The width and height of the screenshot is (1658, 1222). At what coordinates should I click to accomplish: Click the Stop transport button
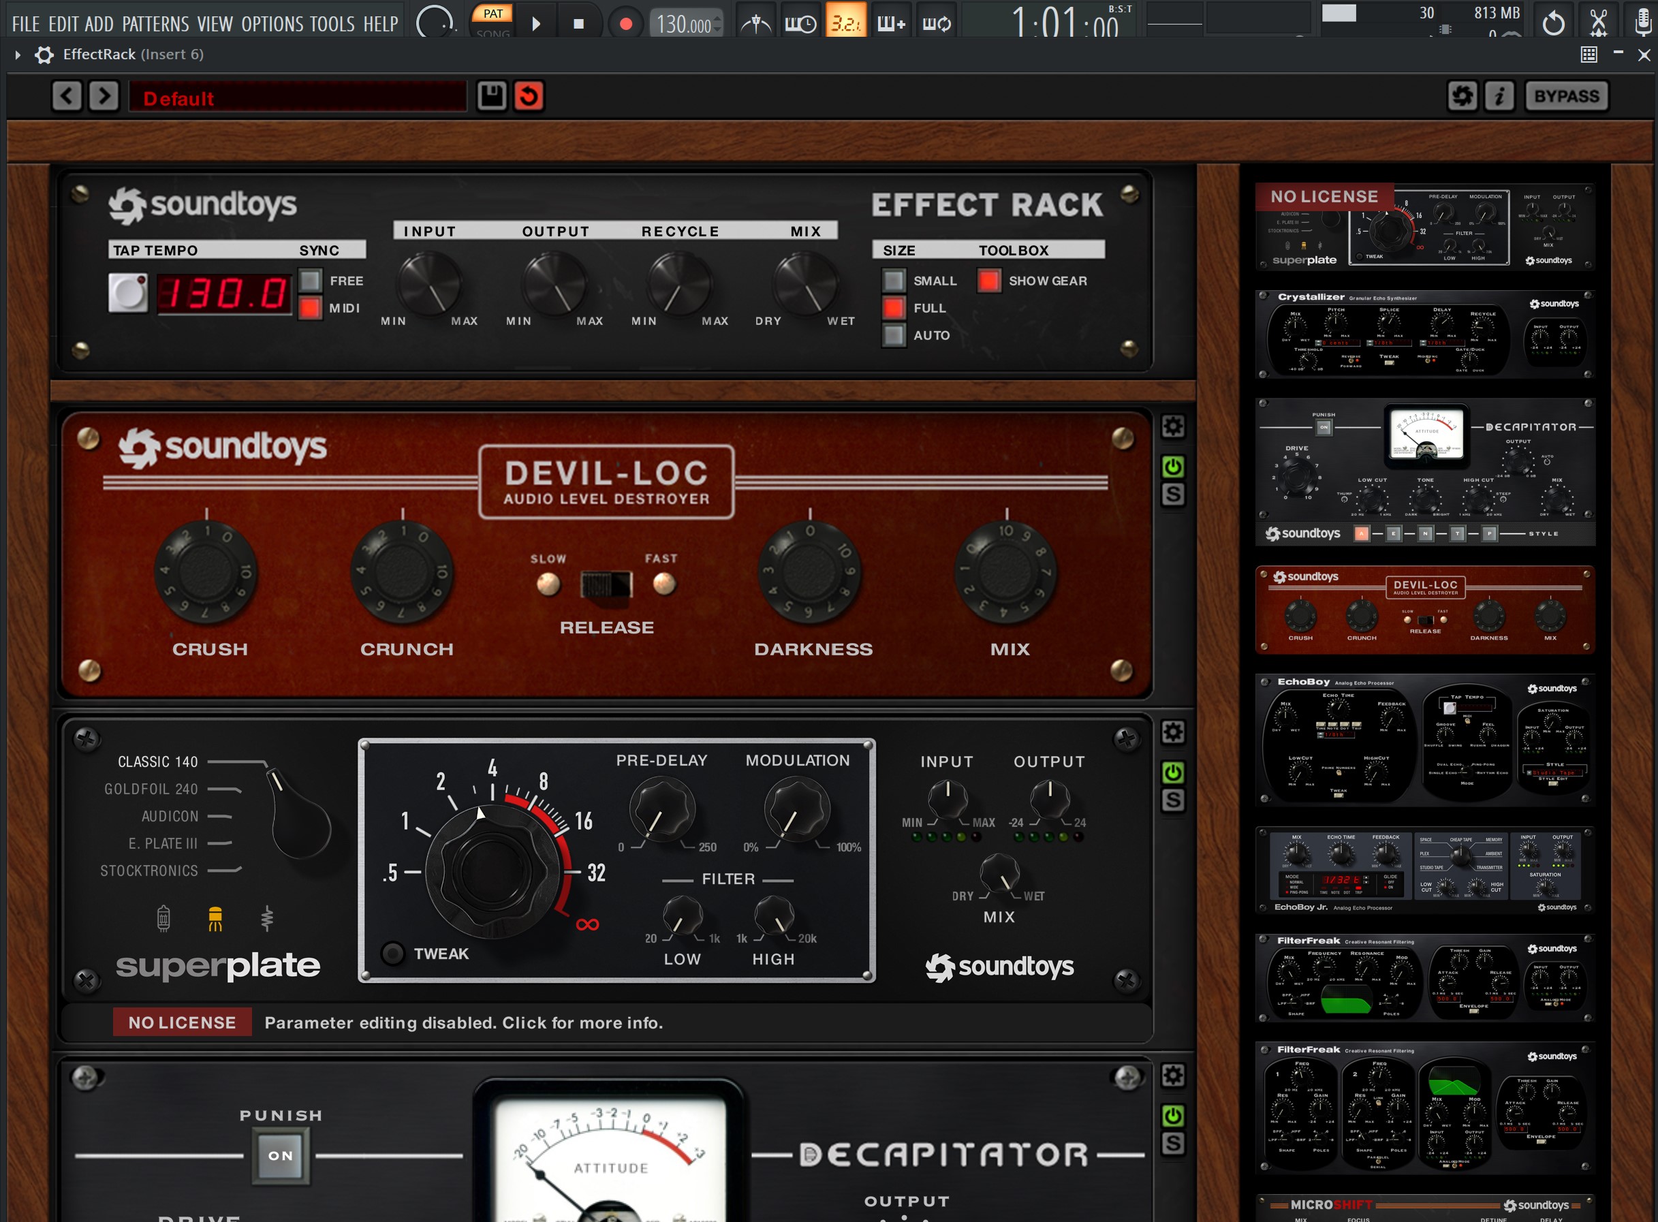[579, 24]
